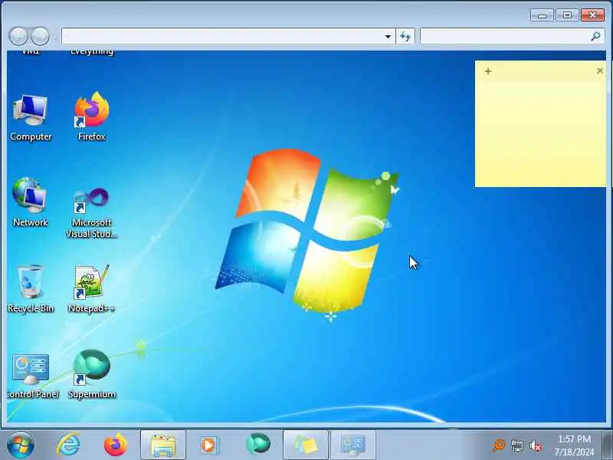Viewport: 613px width, 460px height.
Task: Launch Firefox from the desktop shortcut
Action: (92, 117)
